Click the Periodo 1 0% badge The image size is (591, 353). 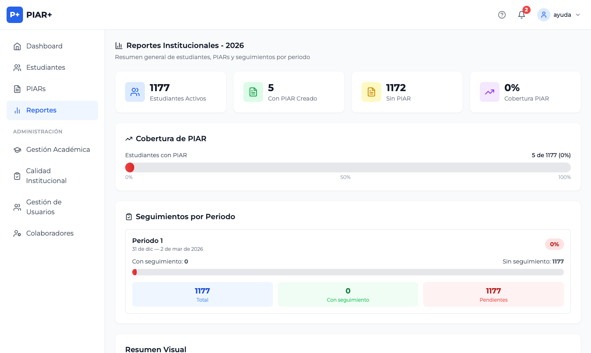coord(554,244)
